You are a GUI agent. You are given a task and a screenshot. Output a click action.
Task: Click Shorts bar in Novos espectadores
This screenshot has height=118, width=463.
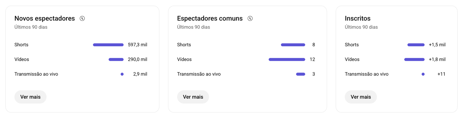coord(108,45)
